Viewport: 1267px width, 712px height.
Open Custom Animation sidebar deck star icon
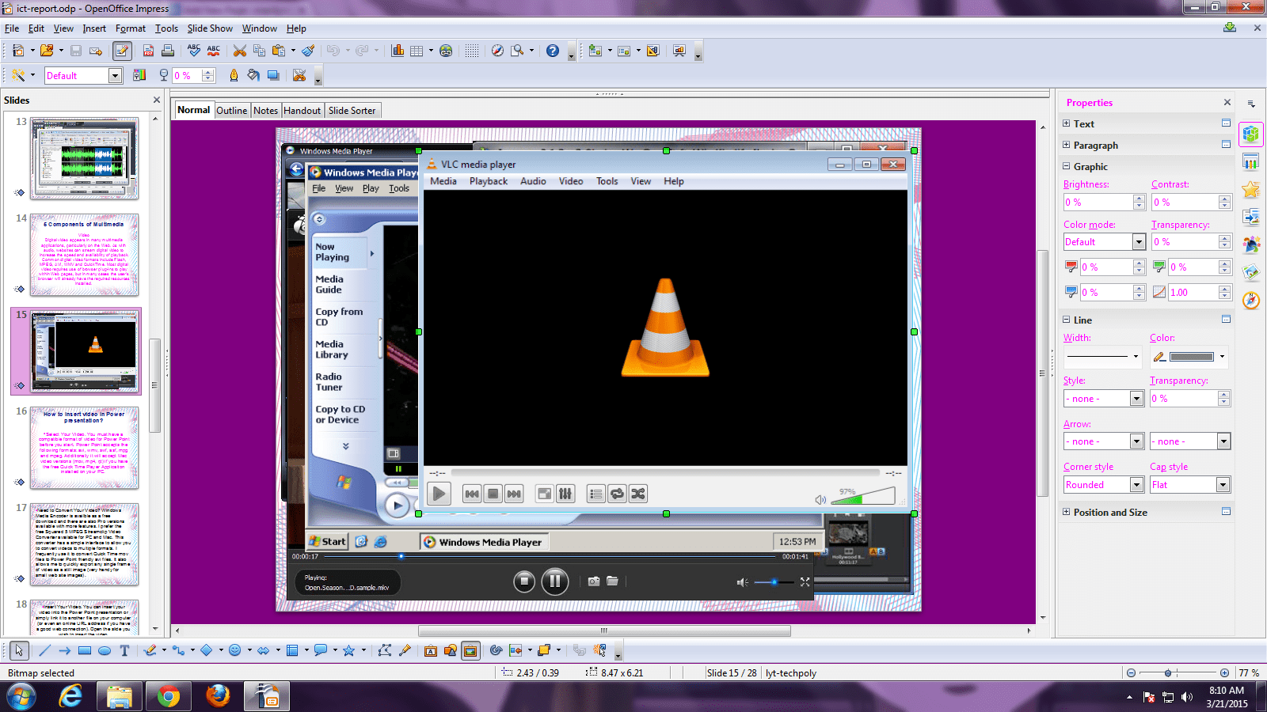coord(1251,189)
